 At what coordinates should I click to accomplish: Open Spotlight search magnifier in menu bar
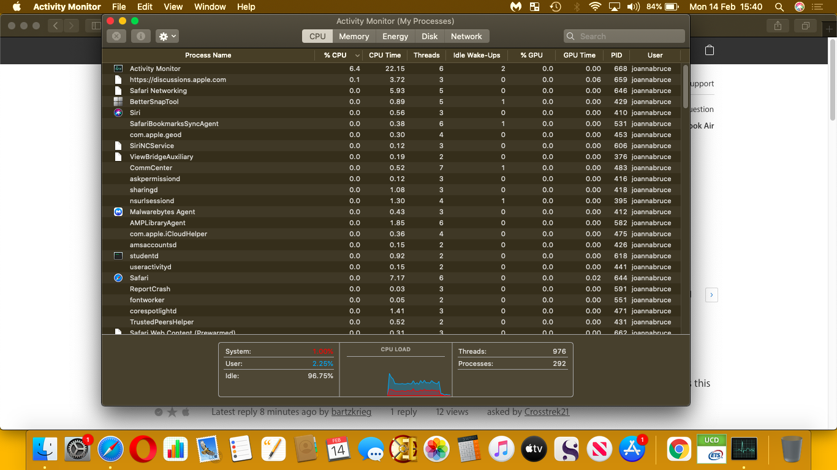point(779,7)
